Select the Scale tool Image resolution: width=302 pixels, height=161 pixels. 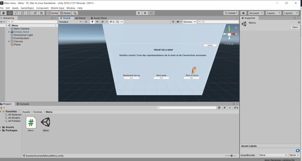coord(22,13)
